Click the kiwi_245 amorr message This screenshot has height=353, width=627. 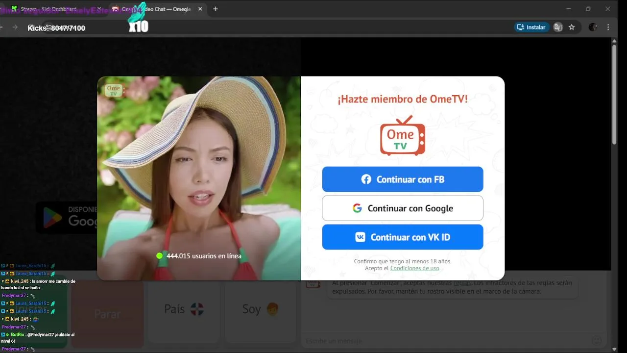(x=39, y=284)
